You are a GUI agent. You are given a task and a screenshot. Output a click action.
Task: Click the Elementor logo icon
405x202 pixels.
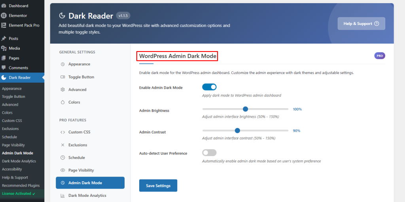pyautogui.click(x=4, y=15)
